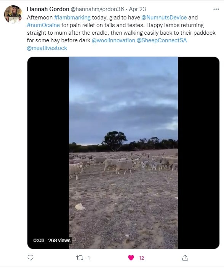224x268 pixels.
Task: Open Hannah Gordon's profile picture
Action: 13,14
